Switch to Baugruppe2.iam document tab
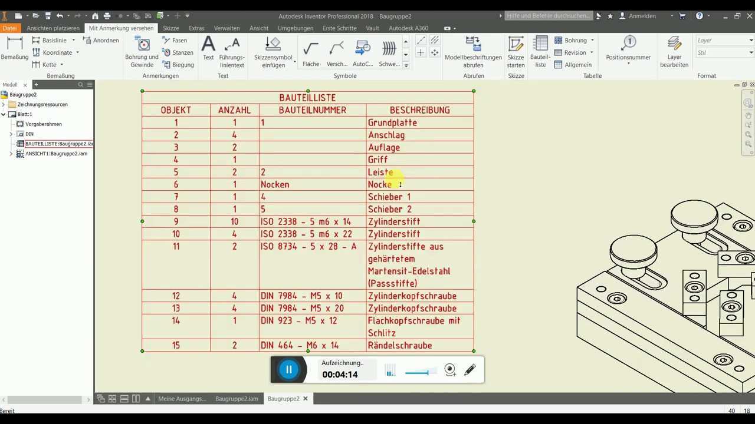The image size is (755, 424). click(237, 399)
